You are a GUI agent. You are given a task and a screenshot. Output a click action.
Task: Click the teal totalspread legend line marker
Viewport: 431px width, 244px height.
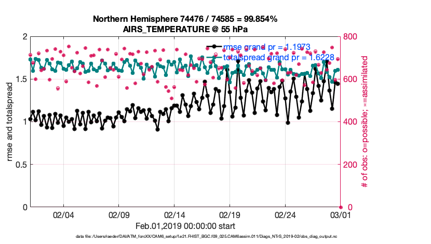(214, 58)
